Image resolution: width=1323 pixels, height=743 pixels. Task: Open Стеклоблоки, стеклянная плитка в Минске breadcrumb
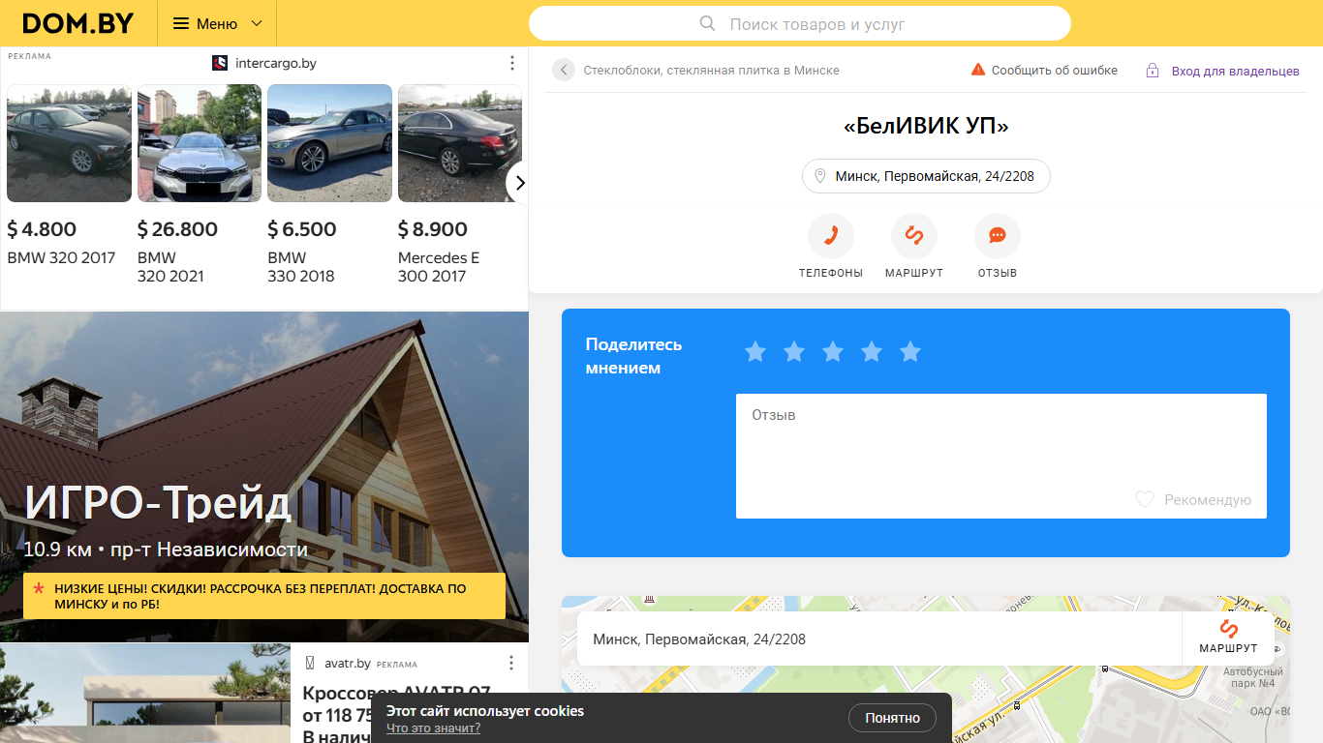click(x=711, y=71)
